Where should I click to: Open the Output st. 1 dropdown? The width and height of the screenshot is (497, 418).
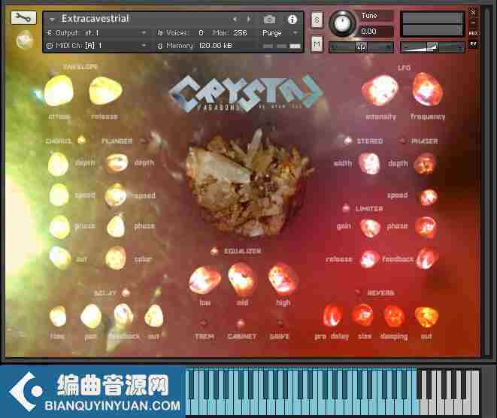(x=97, y=33)
